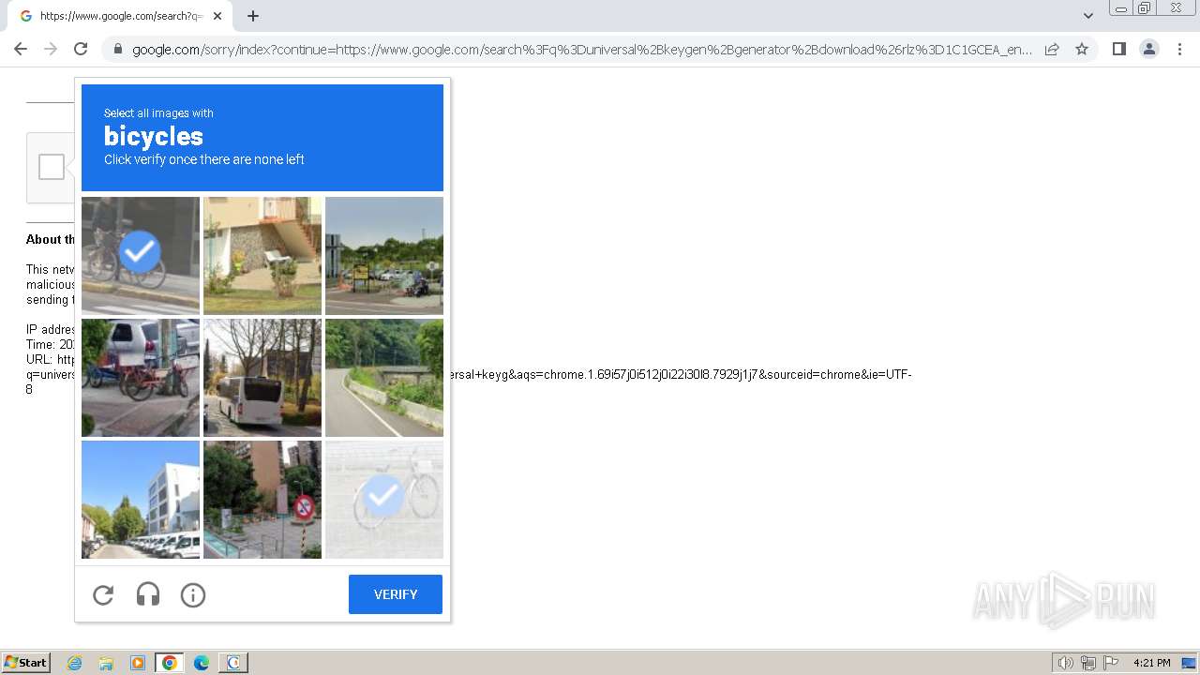Open the network tray icon
The width and height of the screenshot is (1200, 675).
click(1088, 663)
